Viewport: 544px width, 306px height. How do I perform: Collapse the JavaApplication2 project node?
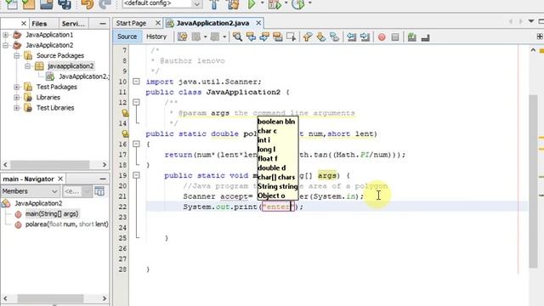pyautogui.click(x=6, y=45)
